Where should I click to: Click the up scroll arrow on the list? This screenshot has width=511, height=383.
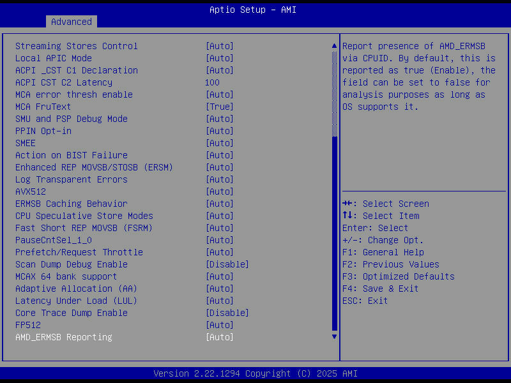[333, 45]
